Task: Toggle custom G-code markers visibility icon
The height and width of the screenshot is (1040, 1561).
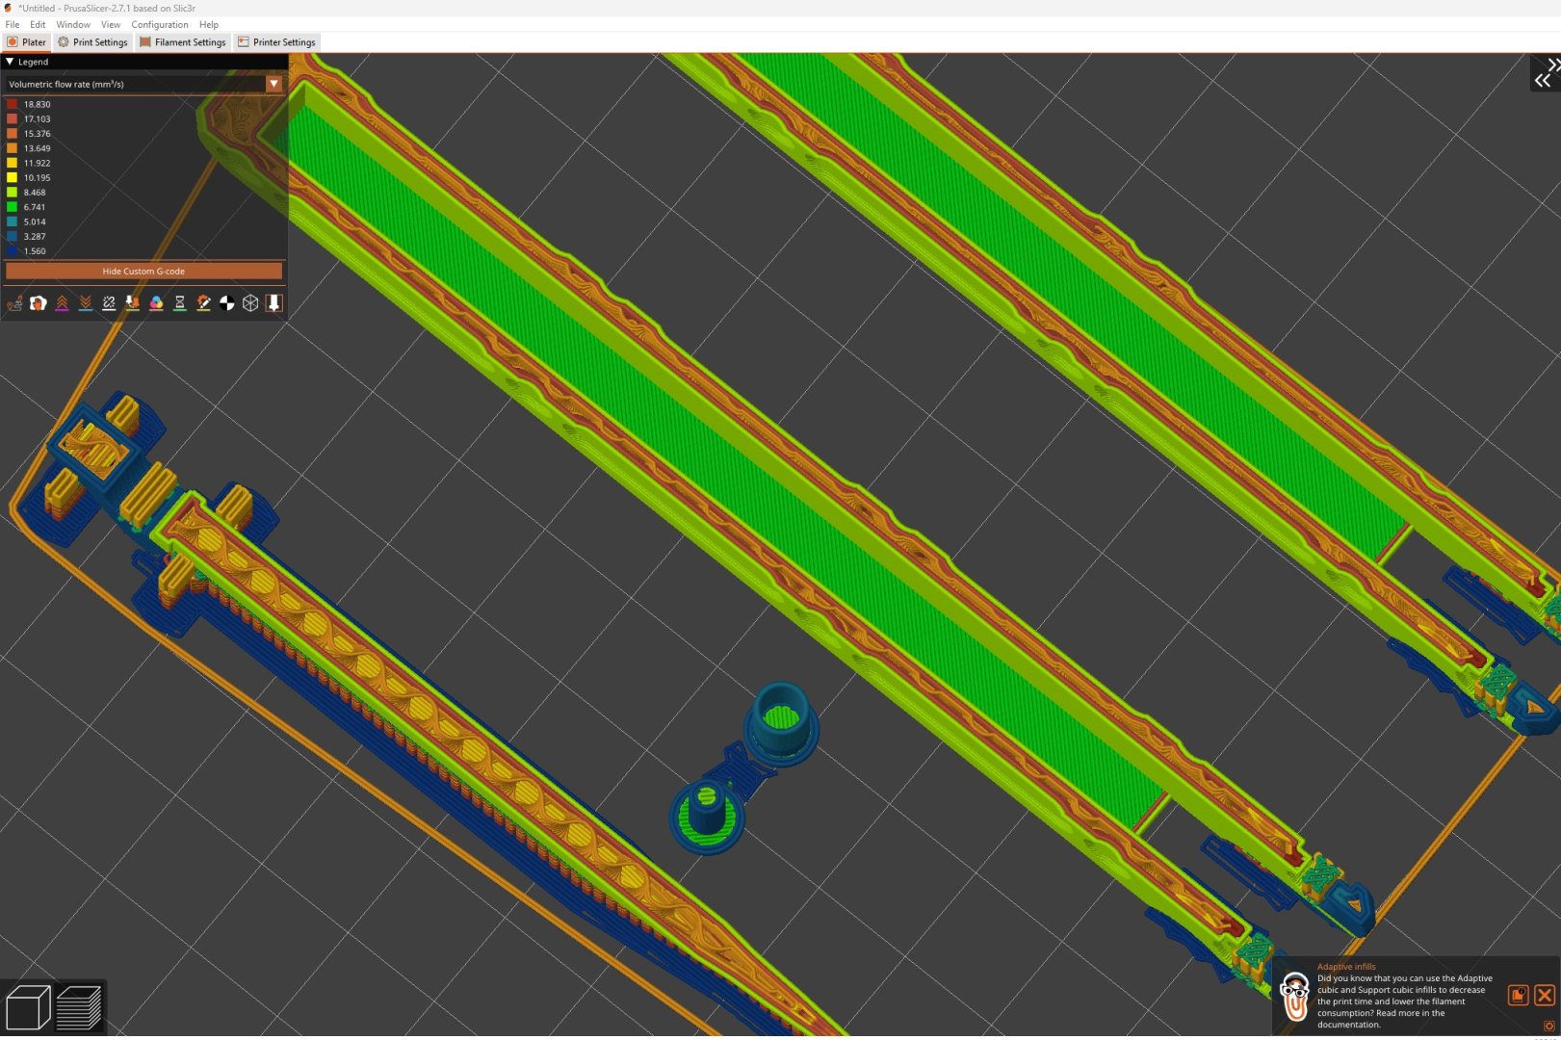Action: [x=203, y=303]
